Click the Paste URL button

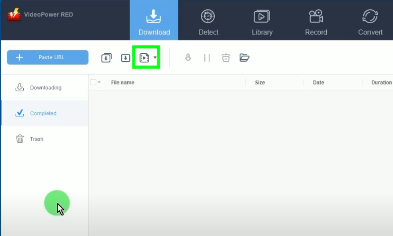point(47,57)
